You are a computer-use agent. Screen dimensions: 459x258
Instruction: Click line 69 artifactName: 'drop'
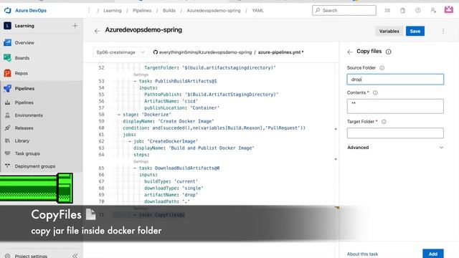coord(171,195)
